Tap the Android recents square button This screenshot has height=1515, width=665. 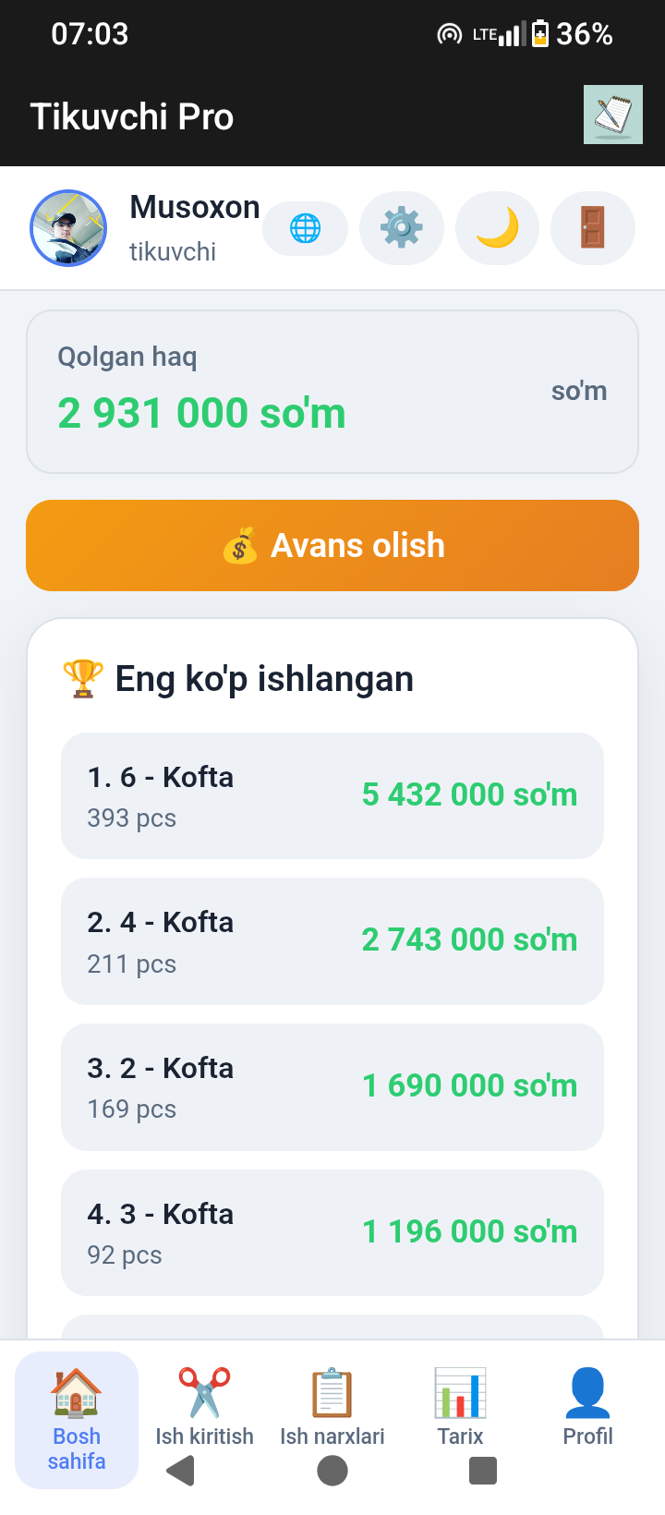(x=483, y=1470)
